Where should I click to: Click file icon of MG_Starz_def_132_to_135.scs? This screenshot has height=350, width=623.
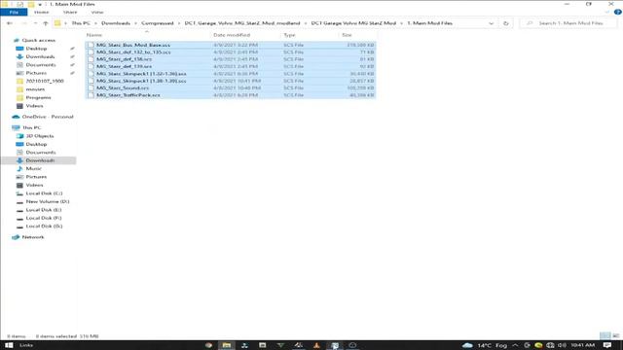(x=91, y=52)
